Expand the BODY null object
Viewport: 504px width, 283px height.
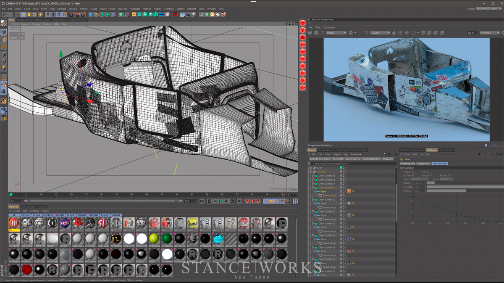coord(311,168)
